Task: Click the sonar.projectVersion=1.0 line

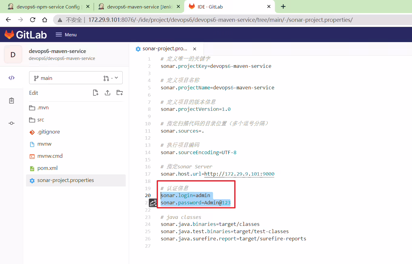Action: pos(196,109)
